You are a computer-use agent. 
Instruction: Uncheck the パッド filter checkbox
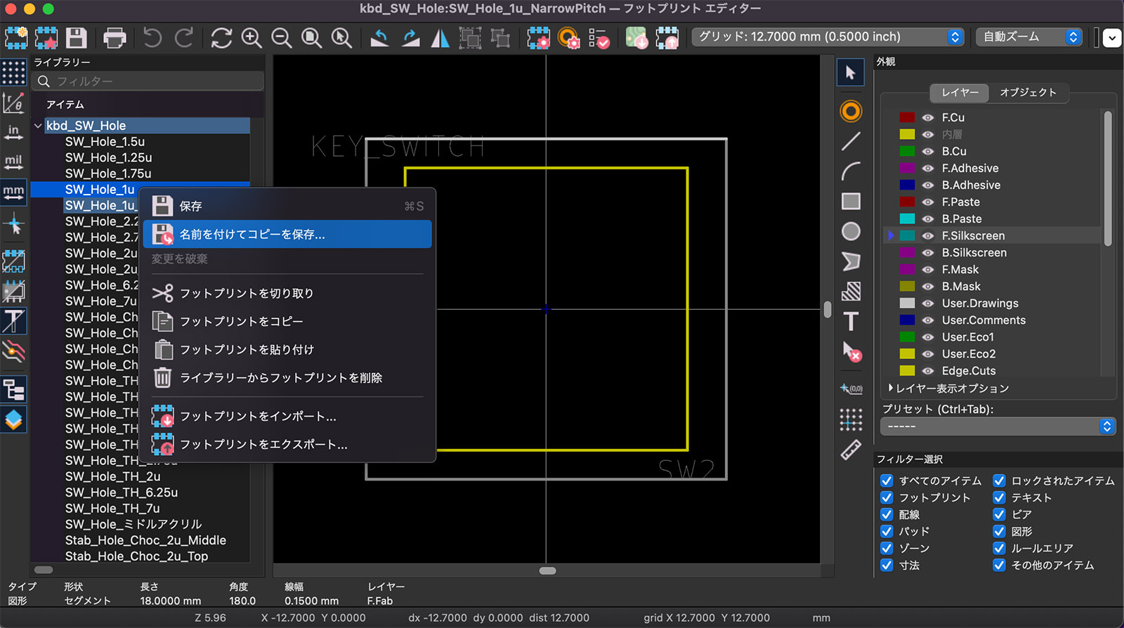click(x=887, y=532)
